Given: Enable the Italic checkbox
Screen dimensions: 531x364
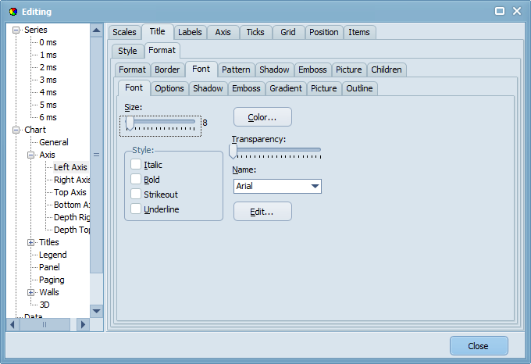Looking at the screenshot, I should point(136,165).
